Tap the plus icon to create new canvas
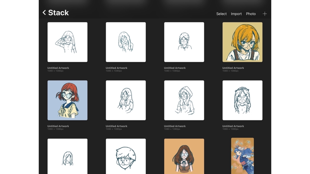The height and width of the screenshot is (174, 310). 264,14
